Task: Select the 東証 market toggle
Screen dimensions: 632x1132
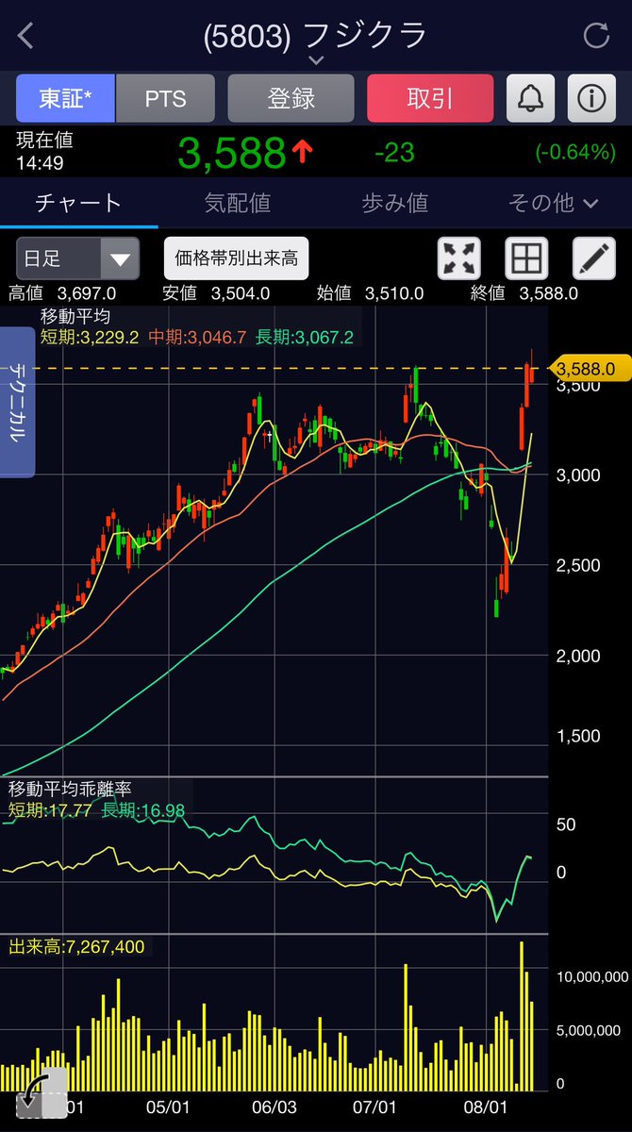Action: tap(66, 98)
